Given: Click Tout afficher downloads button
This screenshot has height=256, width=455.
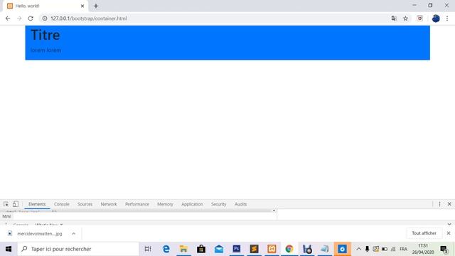Looking at the screenshot, I should click(x=424, y=233).
